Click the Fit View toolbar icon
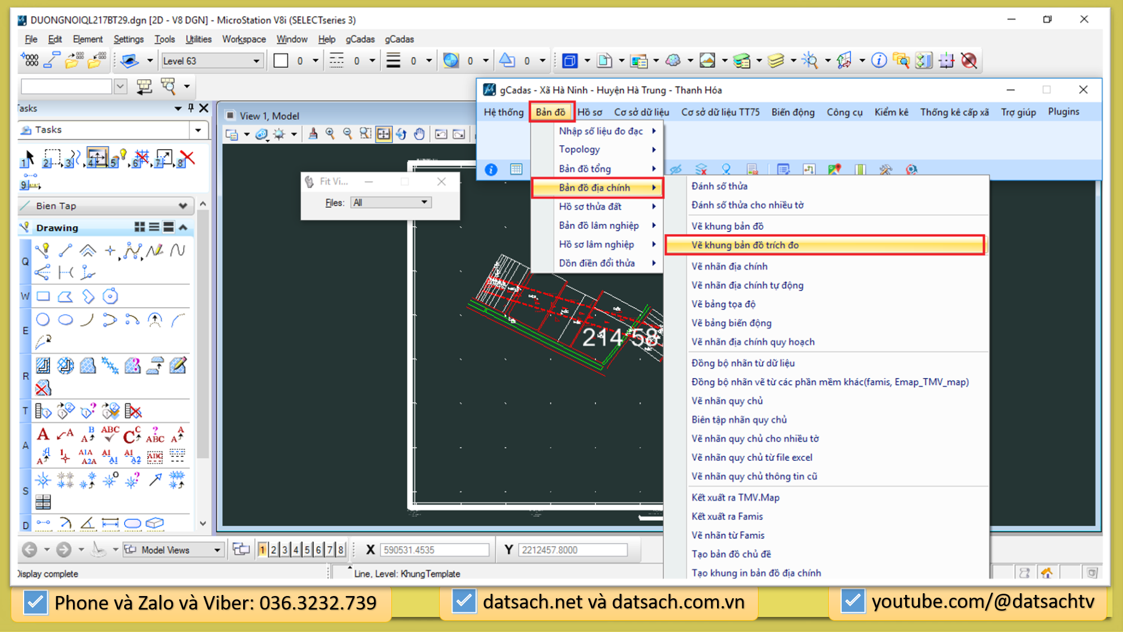The width and height of the screenshot is (1123, 632). [x=384, y=134]
